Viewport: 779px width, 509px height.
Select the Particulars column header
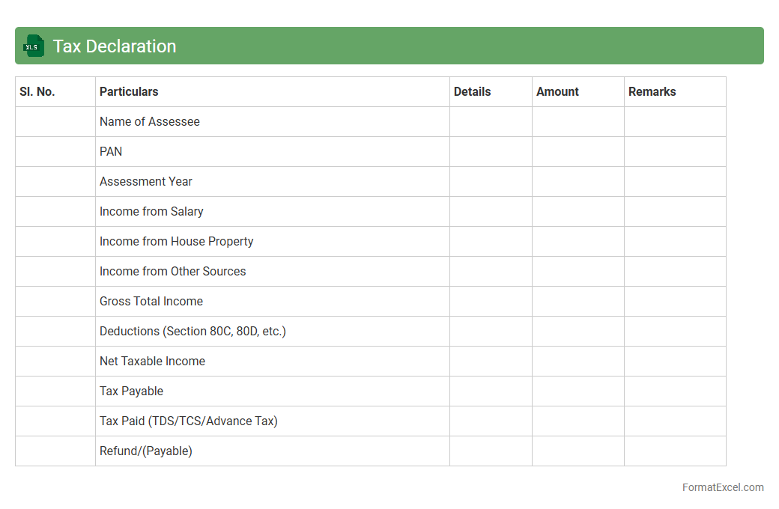pos(129,92)
